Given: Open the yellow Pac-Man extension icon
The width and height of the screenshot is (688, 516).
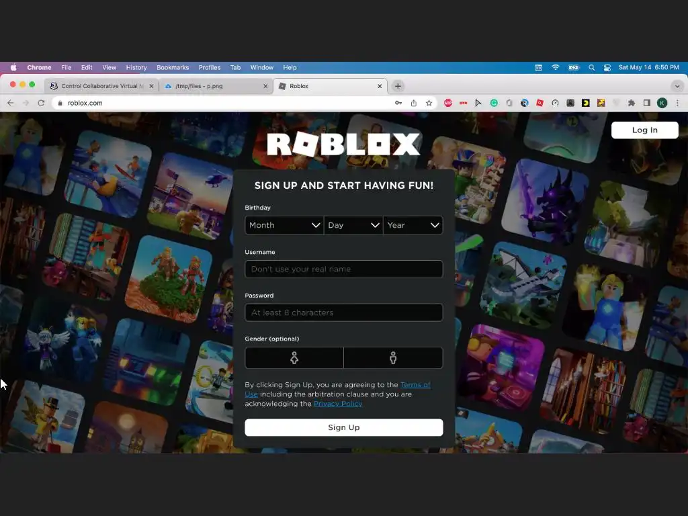Looking at the screenshot, I should point(586,103).
